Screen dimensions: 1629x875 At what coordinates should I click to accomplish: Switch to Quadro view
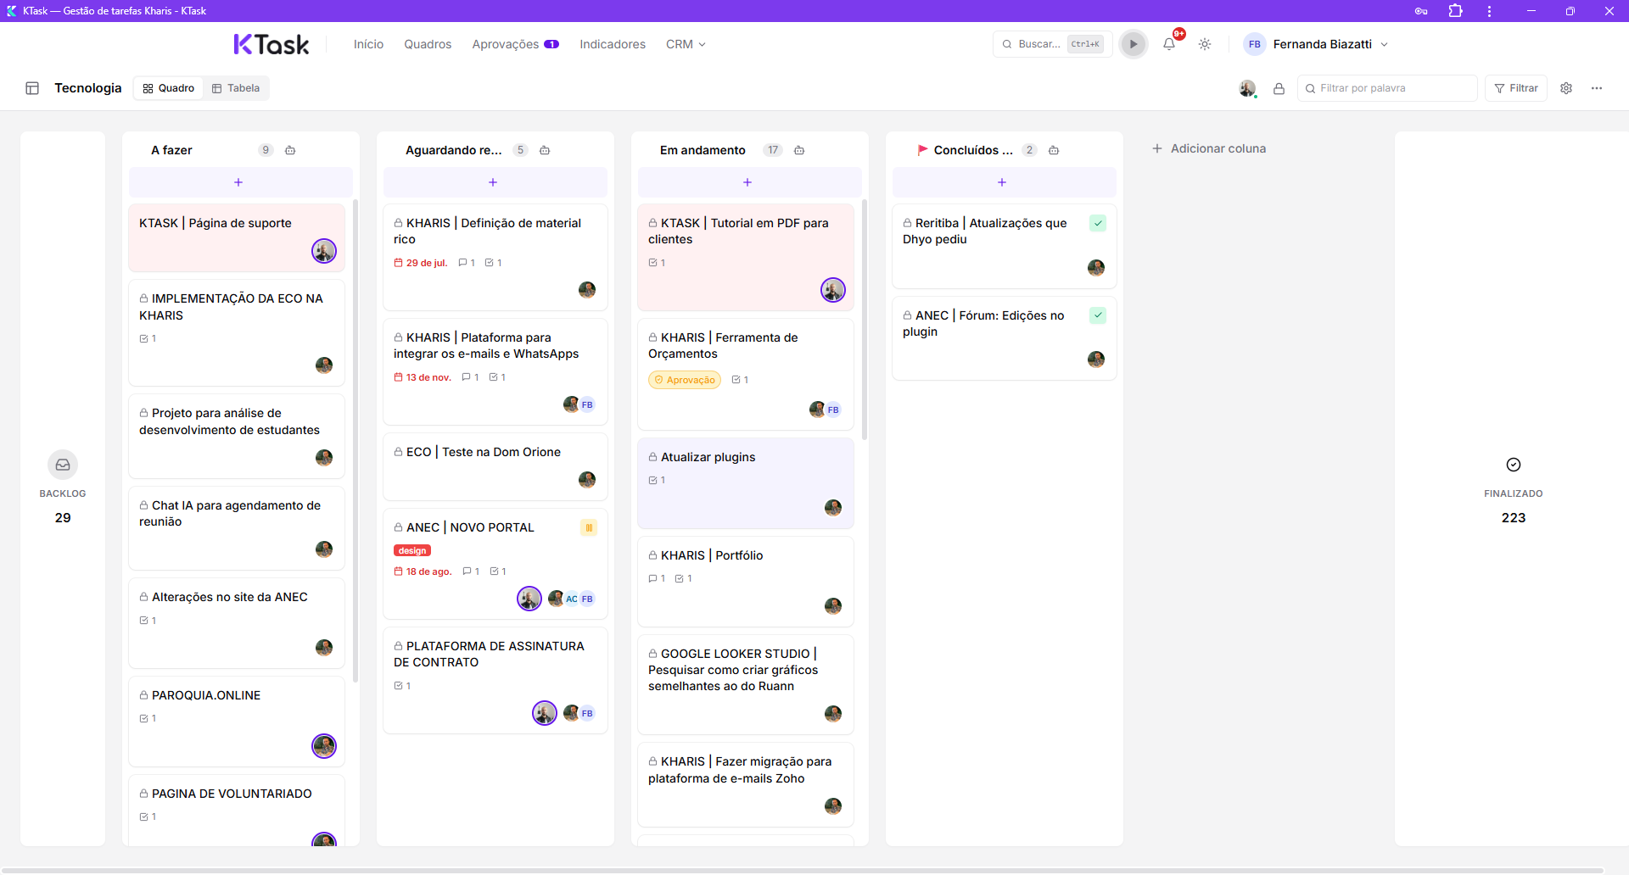(x=169, y=88)
